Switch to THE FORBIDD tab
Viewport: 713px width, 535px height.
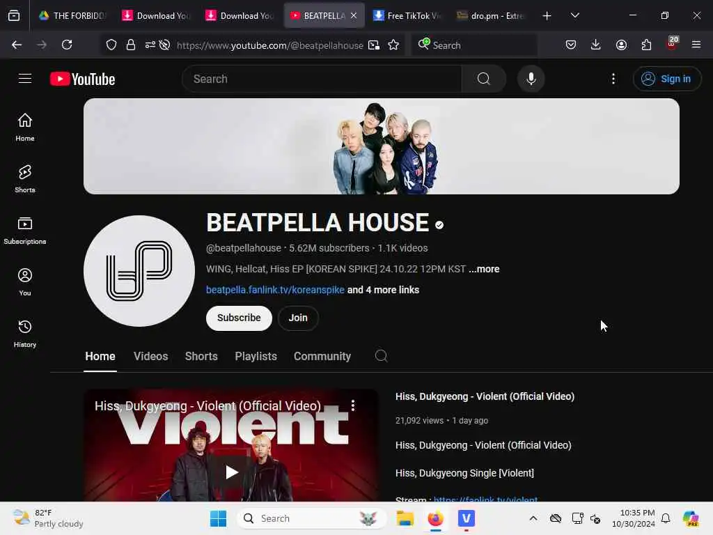(x=72, y=15)
